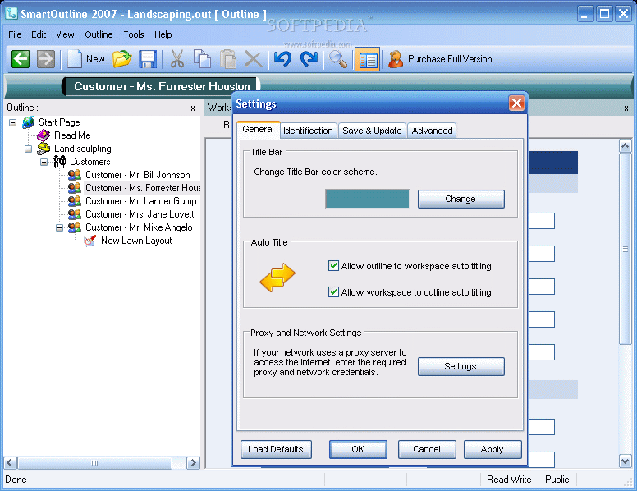Open the Tools menu
The width and height of the screenshot is (637, 491).
tap(134, 34)
